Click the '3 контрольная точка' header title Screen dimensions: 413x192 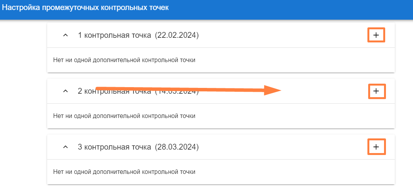click(114, 147)
